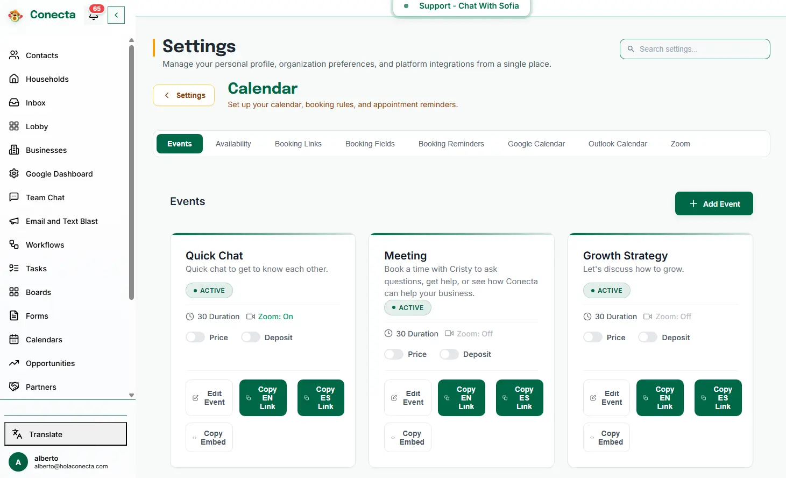This screenshot has width=786, height=478.
Task: Click the Search settings input field
Action: coord(695,49)
